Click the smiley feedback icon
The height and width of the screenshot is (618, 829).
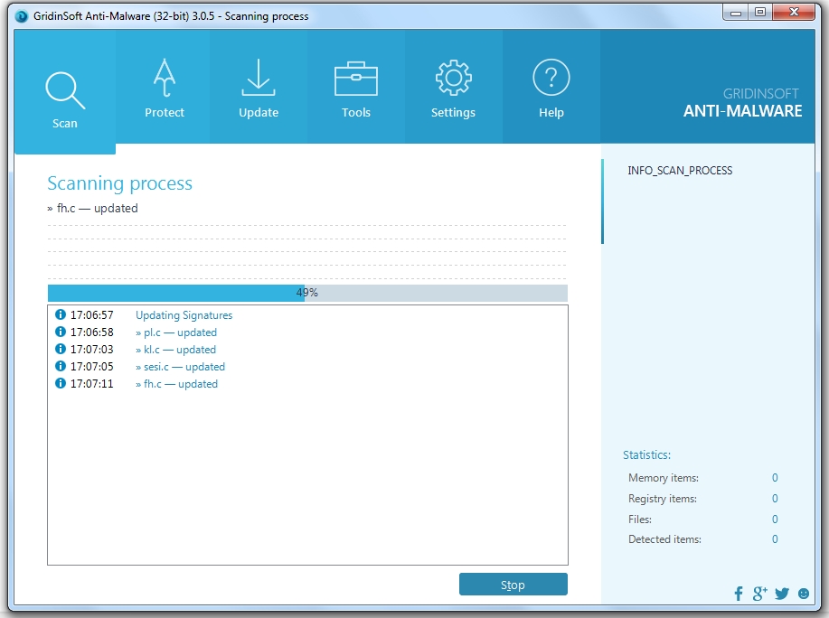804,594
